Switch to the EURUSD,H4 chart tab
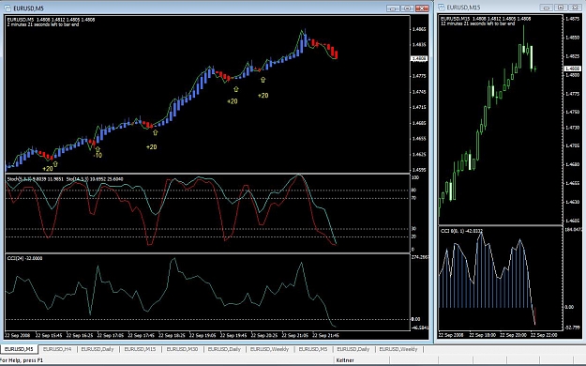586x366 pixels. pyautogui.click(x=57, y=349)
